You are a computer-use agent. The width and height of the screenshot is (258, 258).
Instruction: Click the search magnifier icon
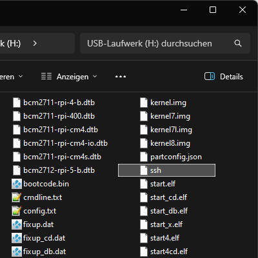point(238,43)
